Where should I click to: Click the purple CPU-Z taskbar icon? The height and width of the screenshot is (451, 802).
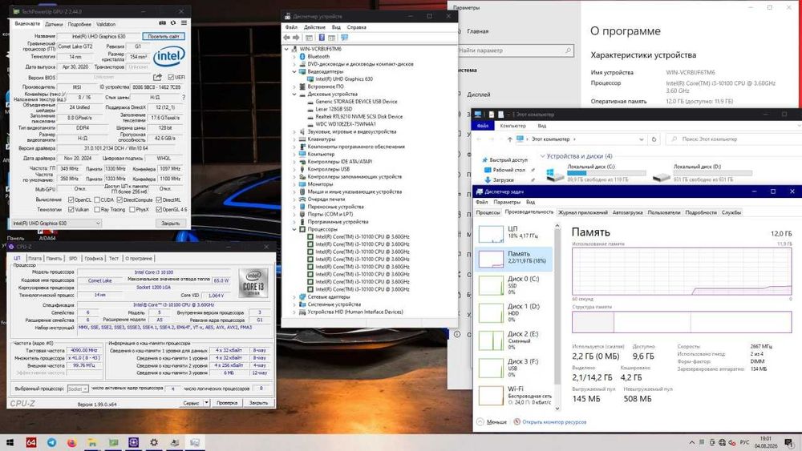click(133, 442)
